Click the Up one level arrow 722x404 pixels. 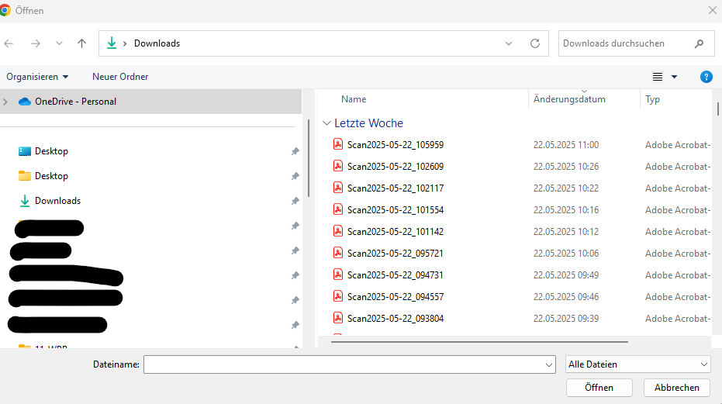click(81, 43)
